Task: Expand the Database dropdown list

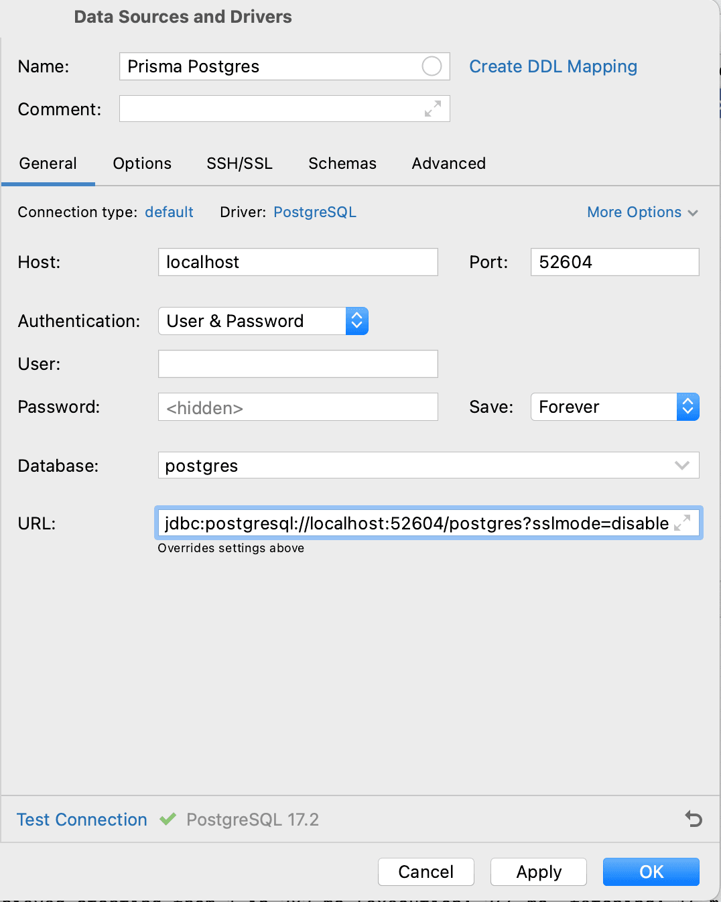Action: pos(682,465)
